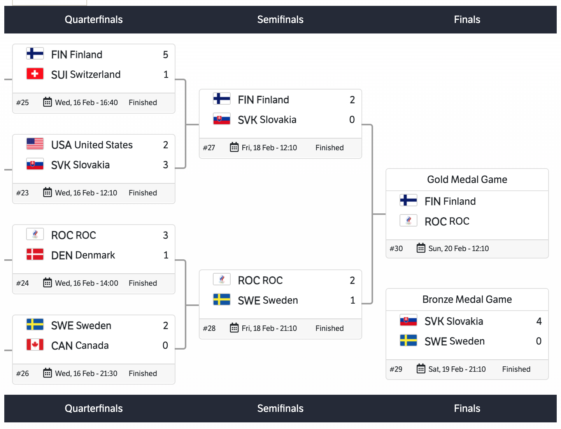Click the calendar icon for game #30
Image resolution: width=561 pixels, height=429 pixels.
421,248
